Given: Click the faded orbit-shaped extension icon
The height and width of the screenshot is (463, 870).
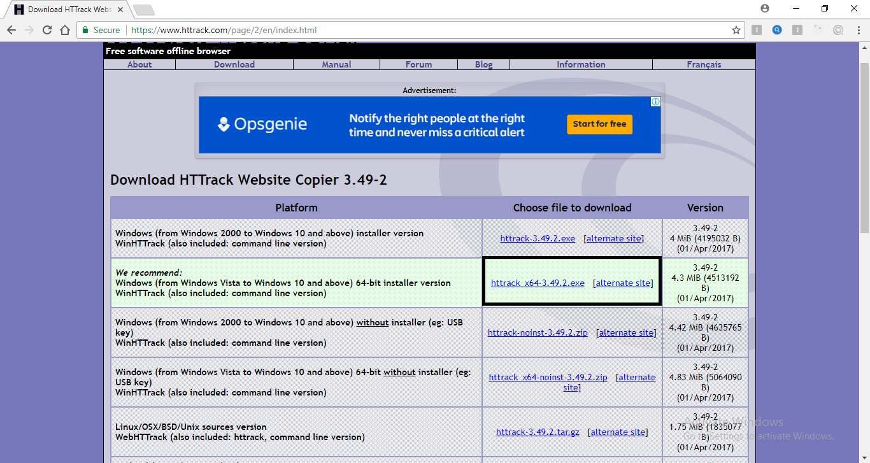Looking at the screenshot, I should point(818,30).
